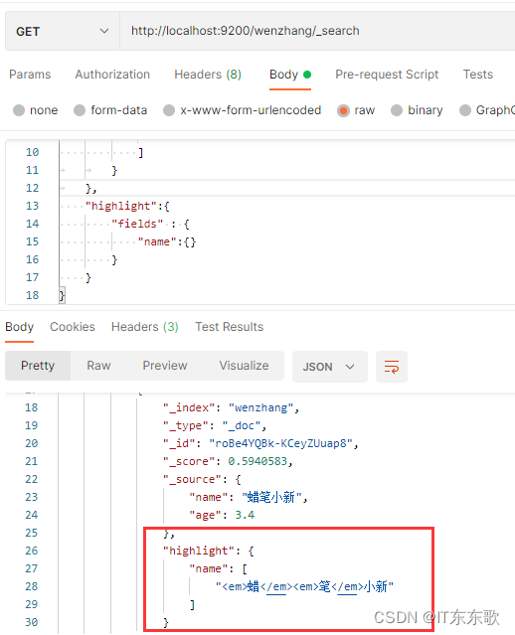Choose x-www-form-urlencoded body type
Image resolution: width=515 pixels, height=635 pixels.
(x=169, y=110)
